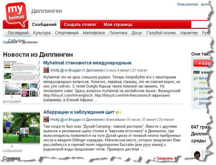Click the 30 гласит text

pos(166,120)
